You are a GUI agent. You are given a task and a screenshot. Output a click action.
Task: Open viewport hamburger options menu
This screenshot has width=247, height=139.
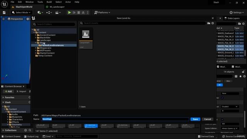click(3, 19)
